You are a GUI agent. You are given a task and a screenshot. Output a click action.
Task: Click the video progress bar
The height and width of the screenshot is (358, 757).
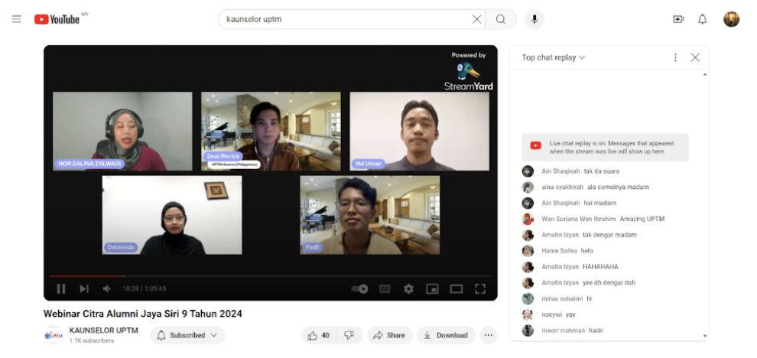268,276
